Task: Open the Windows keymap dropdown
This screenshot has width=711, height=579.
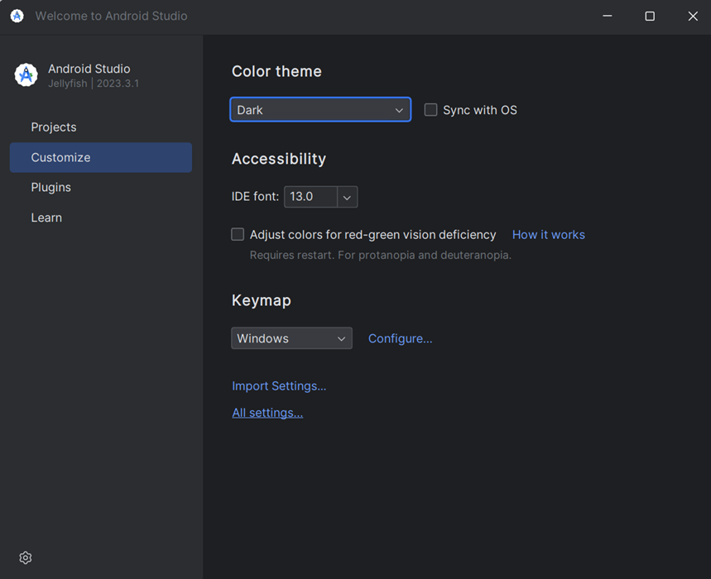Action: click(x=291, y=338)
